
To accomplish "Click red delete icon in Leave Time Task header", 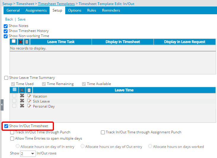I will click(x=21, y=42).
